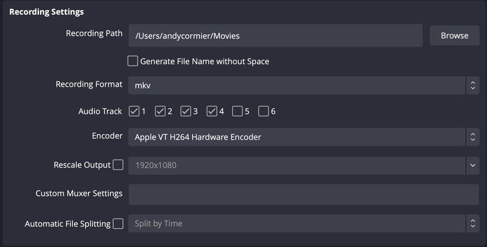
Task: Enable Audio Track 6
Action: click(263, 111)
